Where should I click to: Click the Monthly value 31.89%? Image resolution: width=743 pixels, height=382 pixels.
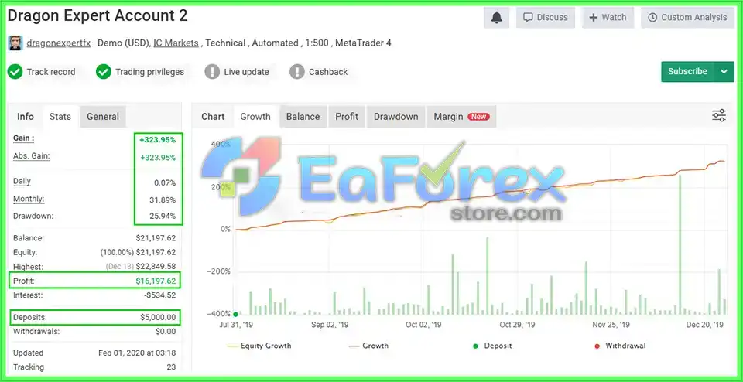pos(164,200)
